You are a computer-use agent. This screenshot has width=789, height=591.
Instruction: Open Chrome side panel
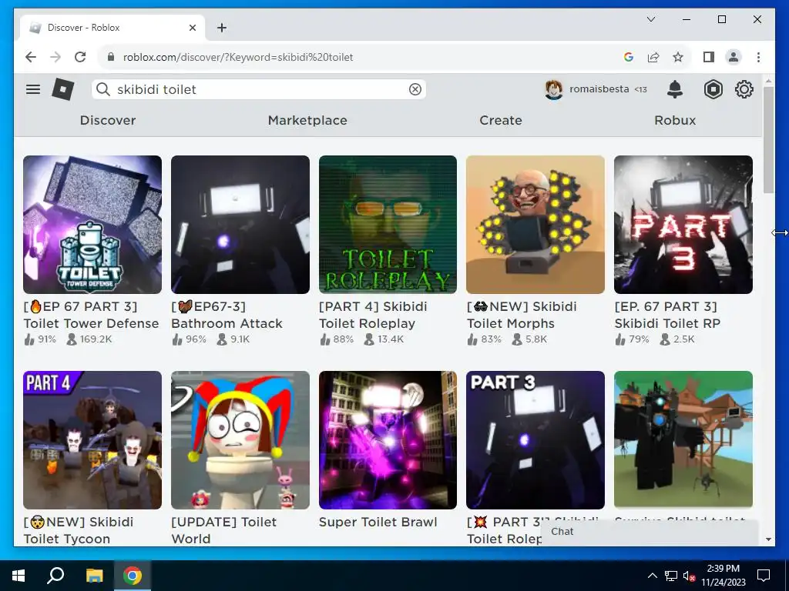click(x=709, y=57)
